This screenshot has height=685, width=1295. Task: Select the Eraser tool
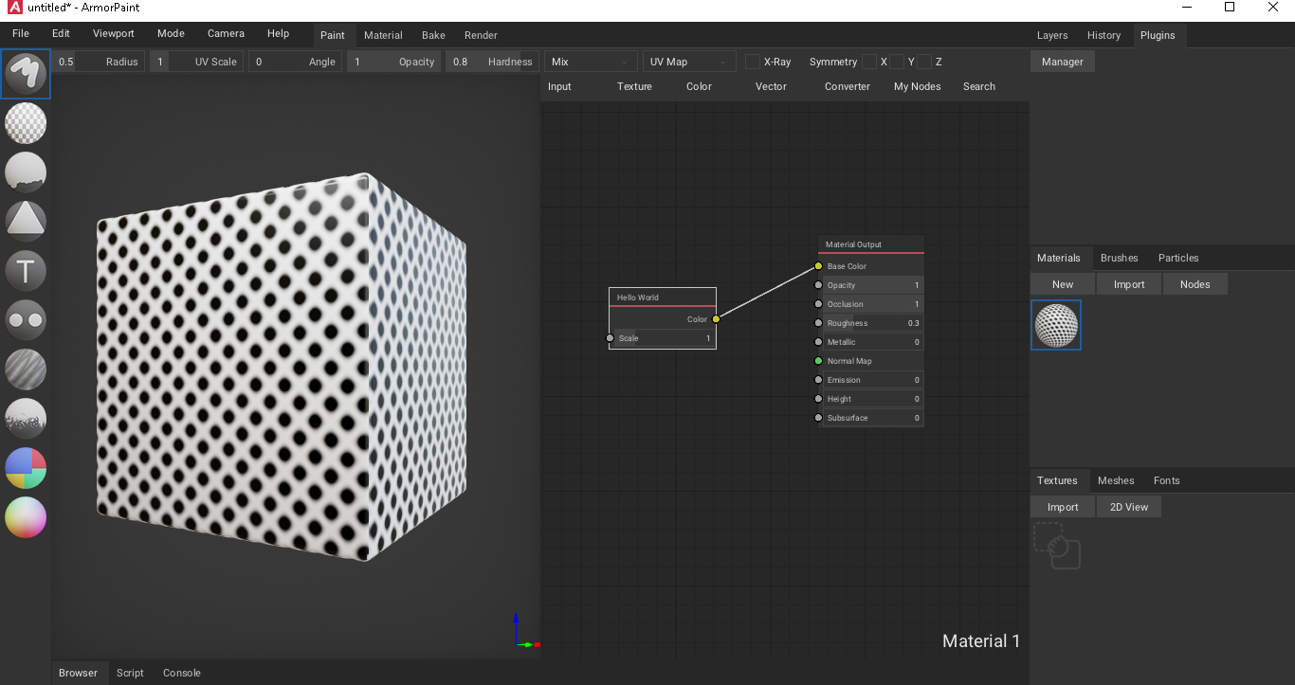26,123
